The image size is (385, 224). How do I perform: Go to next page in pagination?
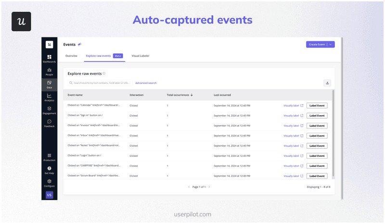tap(209, 187)
